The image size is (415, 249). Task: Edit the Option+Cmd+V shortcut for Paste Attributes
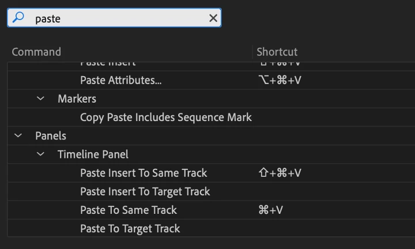(280, 80)
